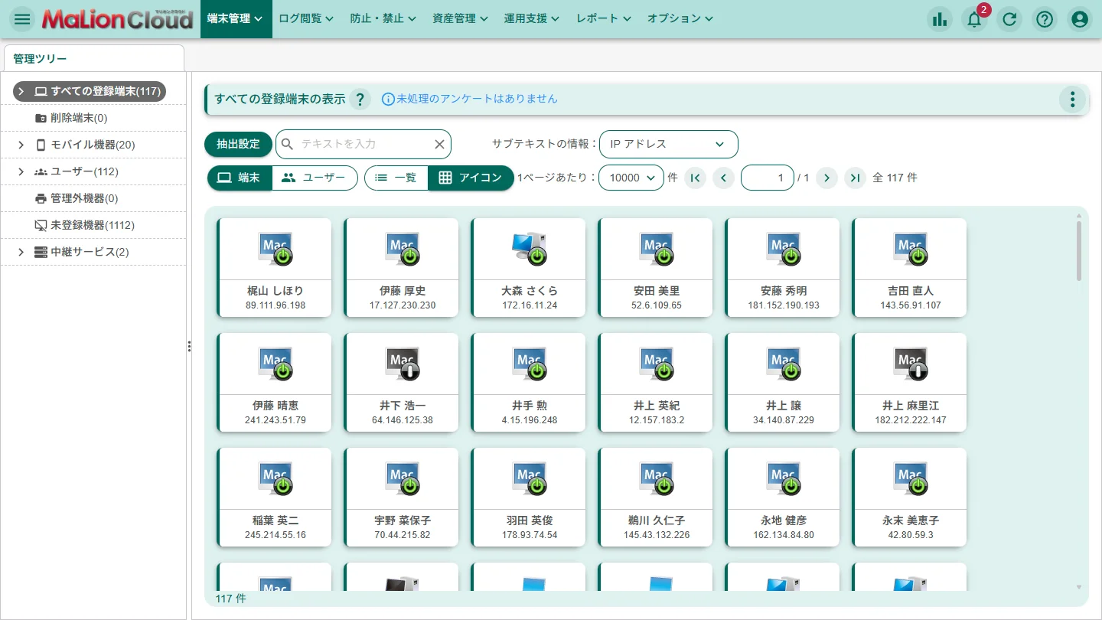This screenshot has height=620, width=1102.
Task: Click the 抽出設定 button
Action: (237, 144)
